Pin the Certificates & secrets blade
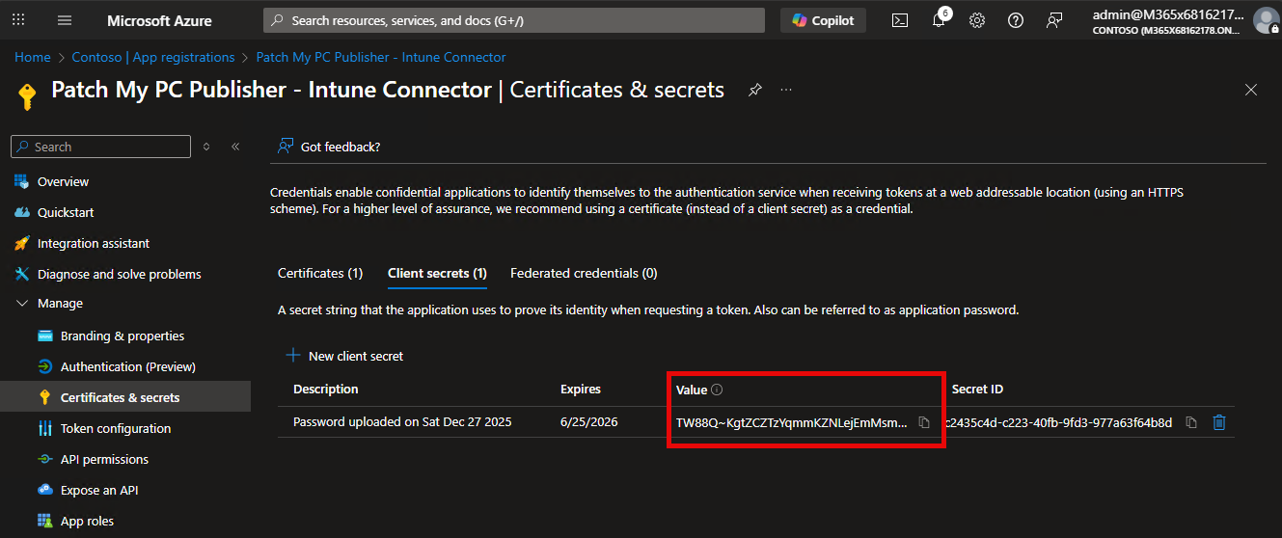Viewport: 1282px width, 538px height. 755,90
